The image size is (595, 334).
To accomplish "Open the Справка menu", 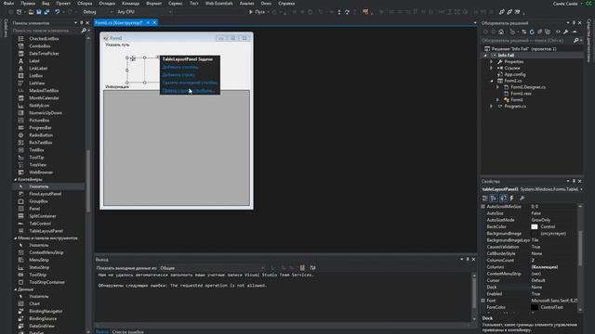I will [x=286, y=4].
